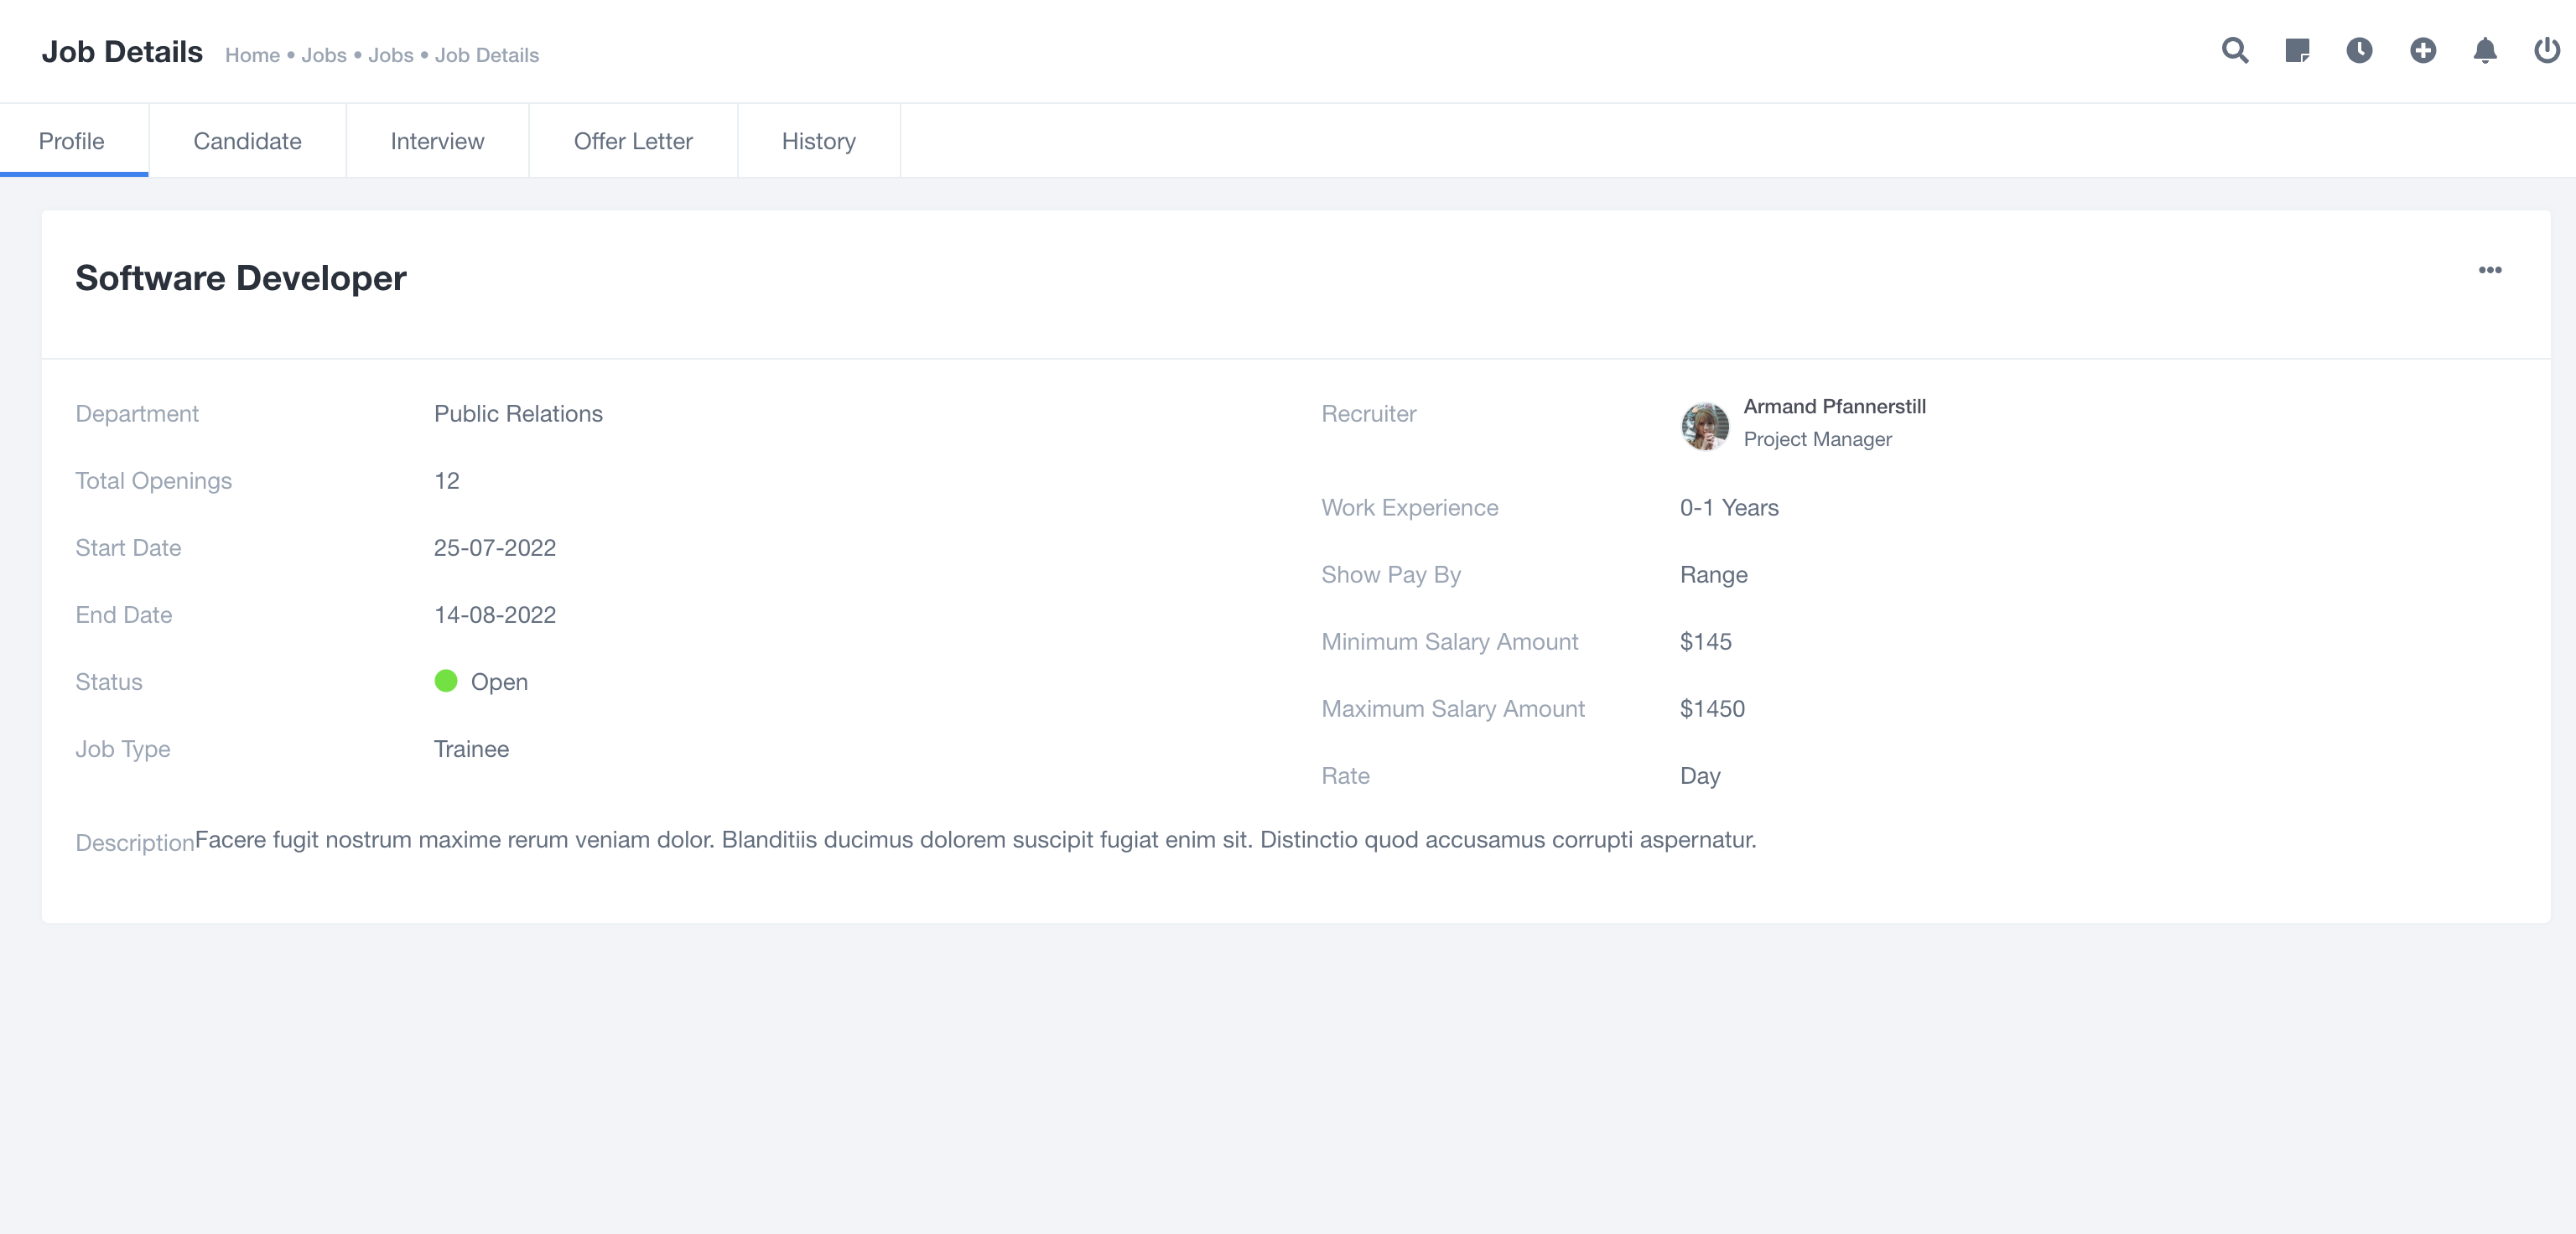Open the History tab

click(x=818, y=141)
